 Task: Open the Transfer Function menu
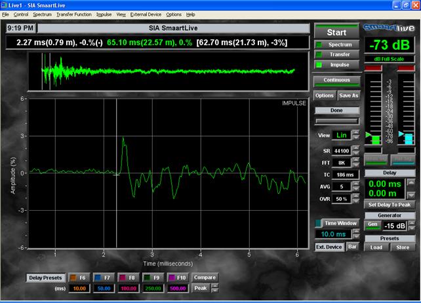(73, 14)
